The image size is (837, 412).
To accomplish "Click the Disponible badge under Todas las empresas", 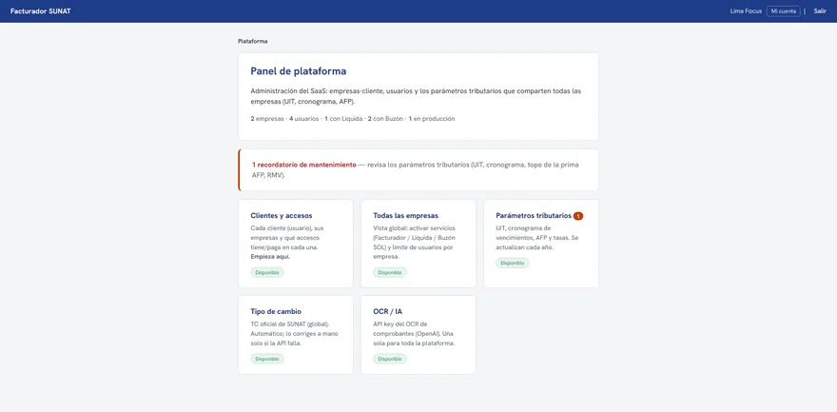I will [x=390, y=272].
